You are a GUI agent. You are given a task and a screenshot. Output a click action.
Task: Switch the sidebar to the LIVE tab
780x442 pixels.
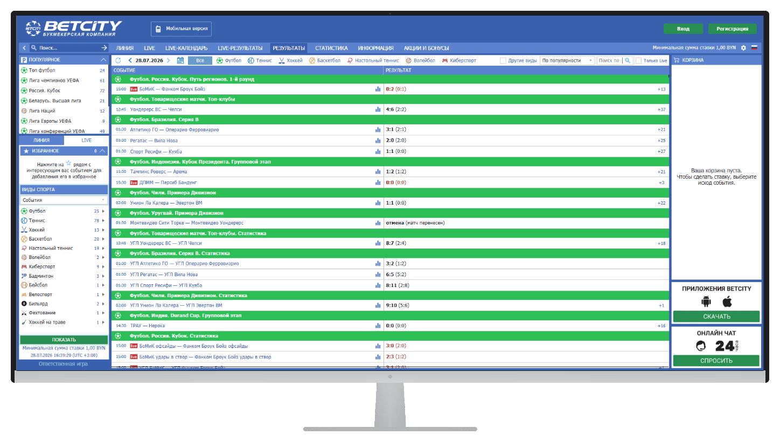(86, 140)
